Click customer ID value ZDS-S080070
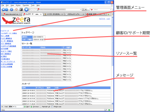 click(38, 37)
